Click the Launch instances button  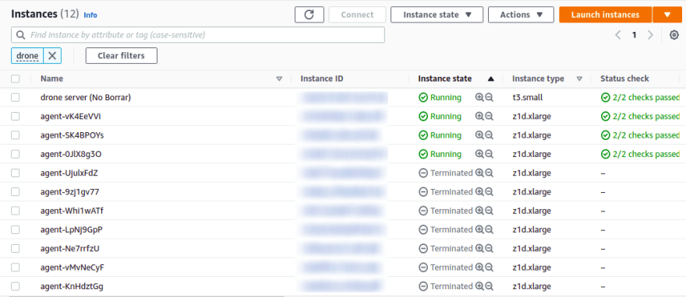click(605, 15)
